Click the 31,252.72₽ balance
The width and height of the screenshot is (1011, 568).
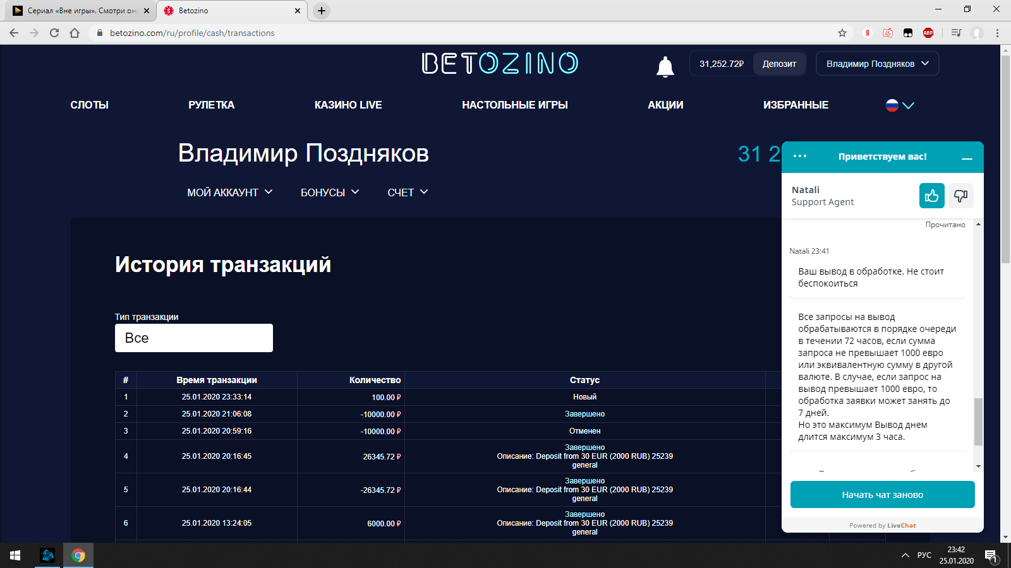(722, 64)
